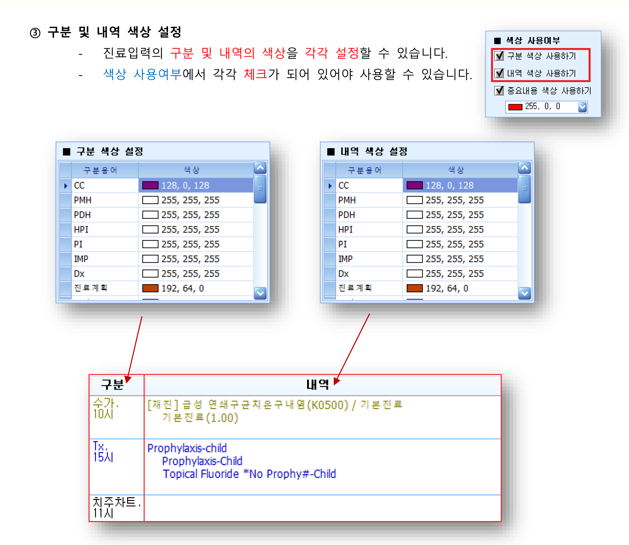Image resolution: width=629 pixels, height=545 pixels.
Task: Click the CC row indicator arrow in 내역 색상 설정
Action: pyautogui.click(x=330, y=186)
